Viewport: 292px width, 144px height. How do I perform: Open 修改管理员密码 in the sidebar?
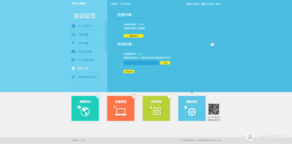tap(87, 77)
